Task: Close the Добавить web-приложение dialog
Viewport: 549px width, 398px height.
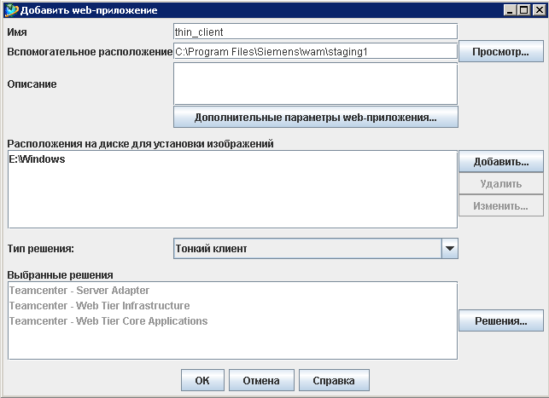Action: click(x=539, y=10)
